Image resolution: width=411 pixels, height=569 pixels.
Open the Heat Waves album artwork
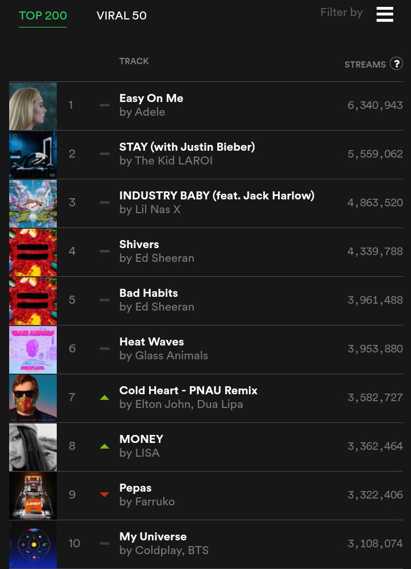click(33, 350)
